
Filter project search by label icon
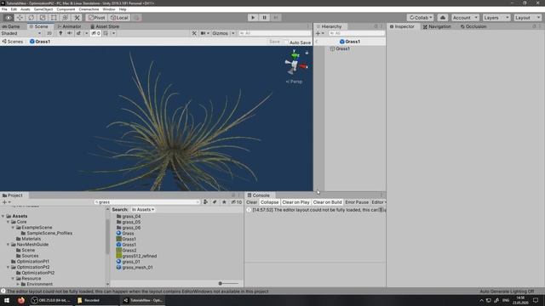tap(215, 202)
